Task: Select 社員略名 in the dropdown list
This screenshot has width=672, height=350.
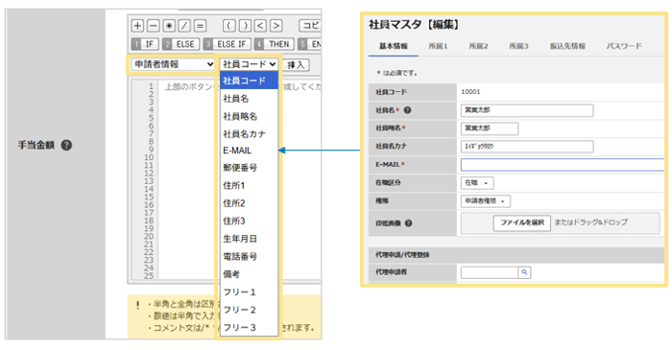Action: (249, 116)
